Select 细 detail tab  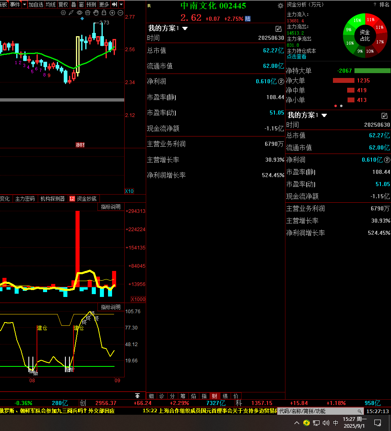(151, 396)
